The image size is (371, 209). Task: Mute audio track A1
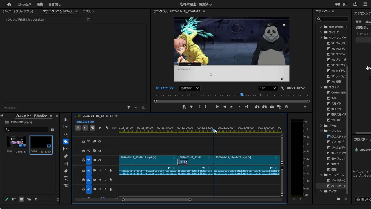100,170
